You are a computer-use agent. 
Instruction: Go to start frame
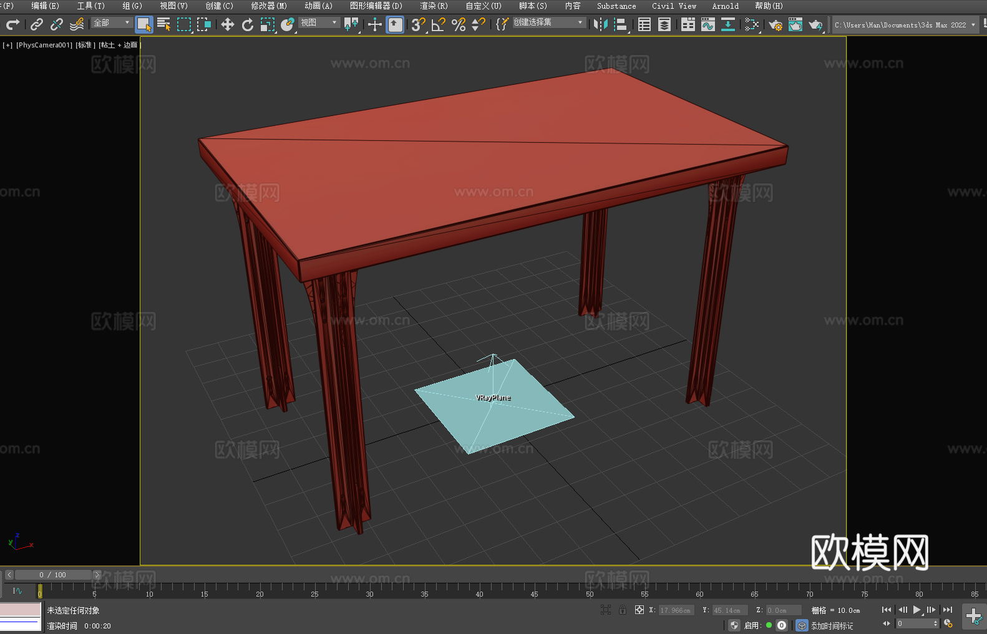click(886, 610)
